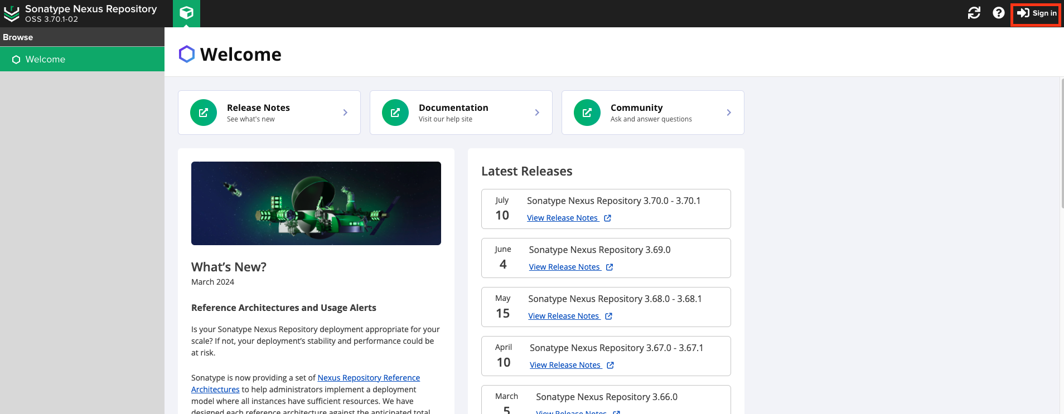Open the Documentation card

(461, 113)
